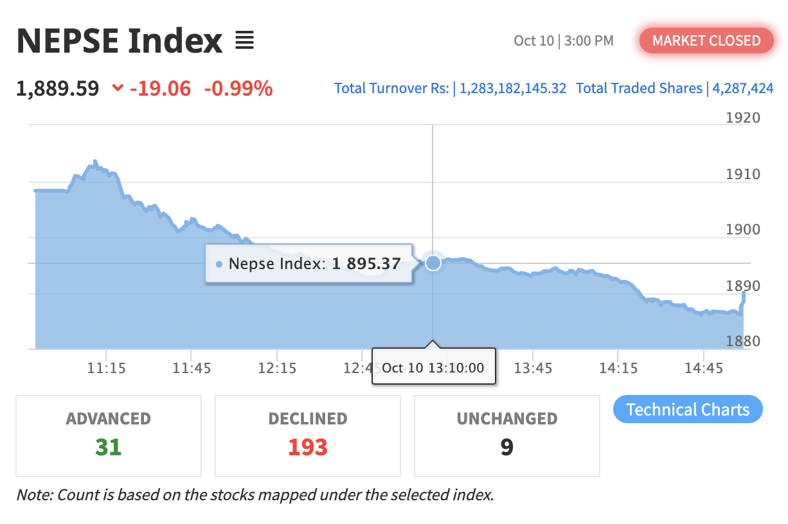This screenshot has height=524, width=788.
Task: Open the hamburger menu beside NEPSE Index
Action: pos(244,41)
